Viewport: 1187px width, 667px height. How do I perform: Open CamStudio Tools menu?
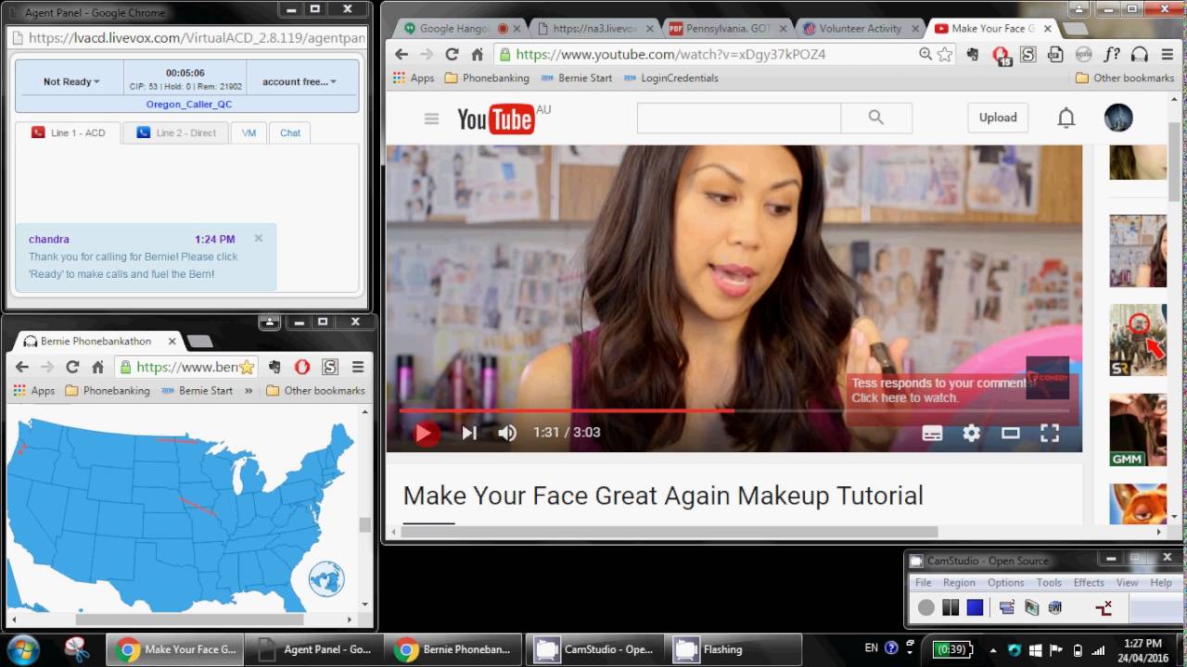tap(1049, 583)
